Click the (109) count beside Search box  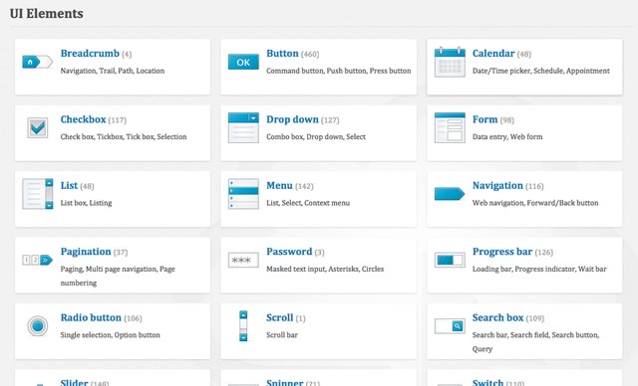tap(534, 318)
